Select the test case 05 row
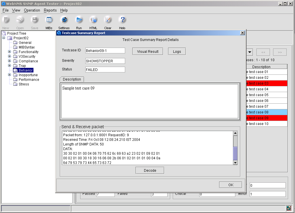This screenshot has width=295, height=213. pyautogui.click(x=267, y=95)
